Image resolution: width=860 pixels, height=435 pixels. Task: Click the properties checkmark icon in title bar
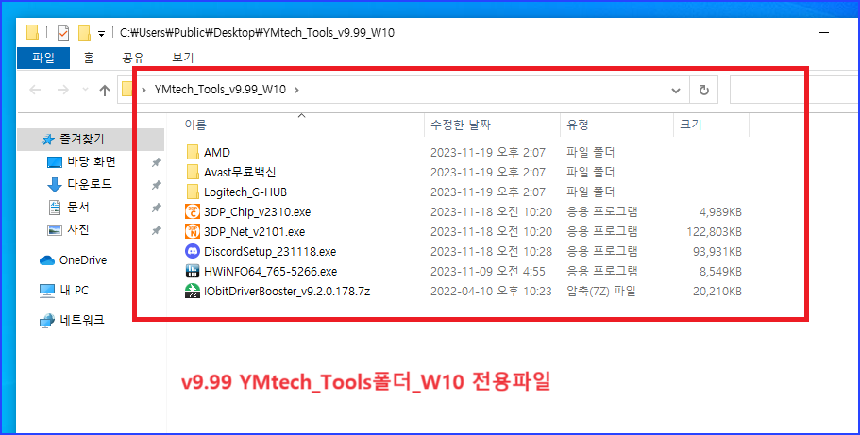point(63,33)
